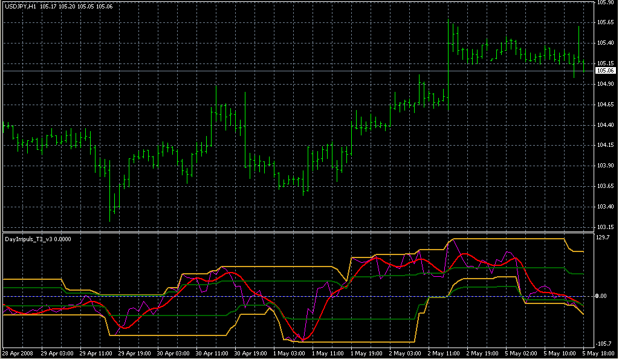Click the 105.90 label atop price axis
The width and height of the screenshot is (619, 359).
coord(605,3)
